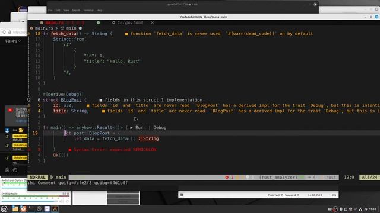Open the Desktop Audio settings icon in OBS

click(x=67, y=201)
